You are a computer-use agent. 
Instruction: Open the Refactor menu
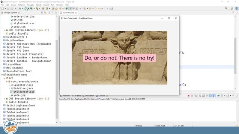(22, 5)
